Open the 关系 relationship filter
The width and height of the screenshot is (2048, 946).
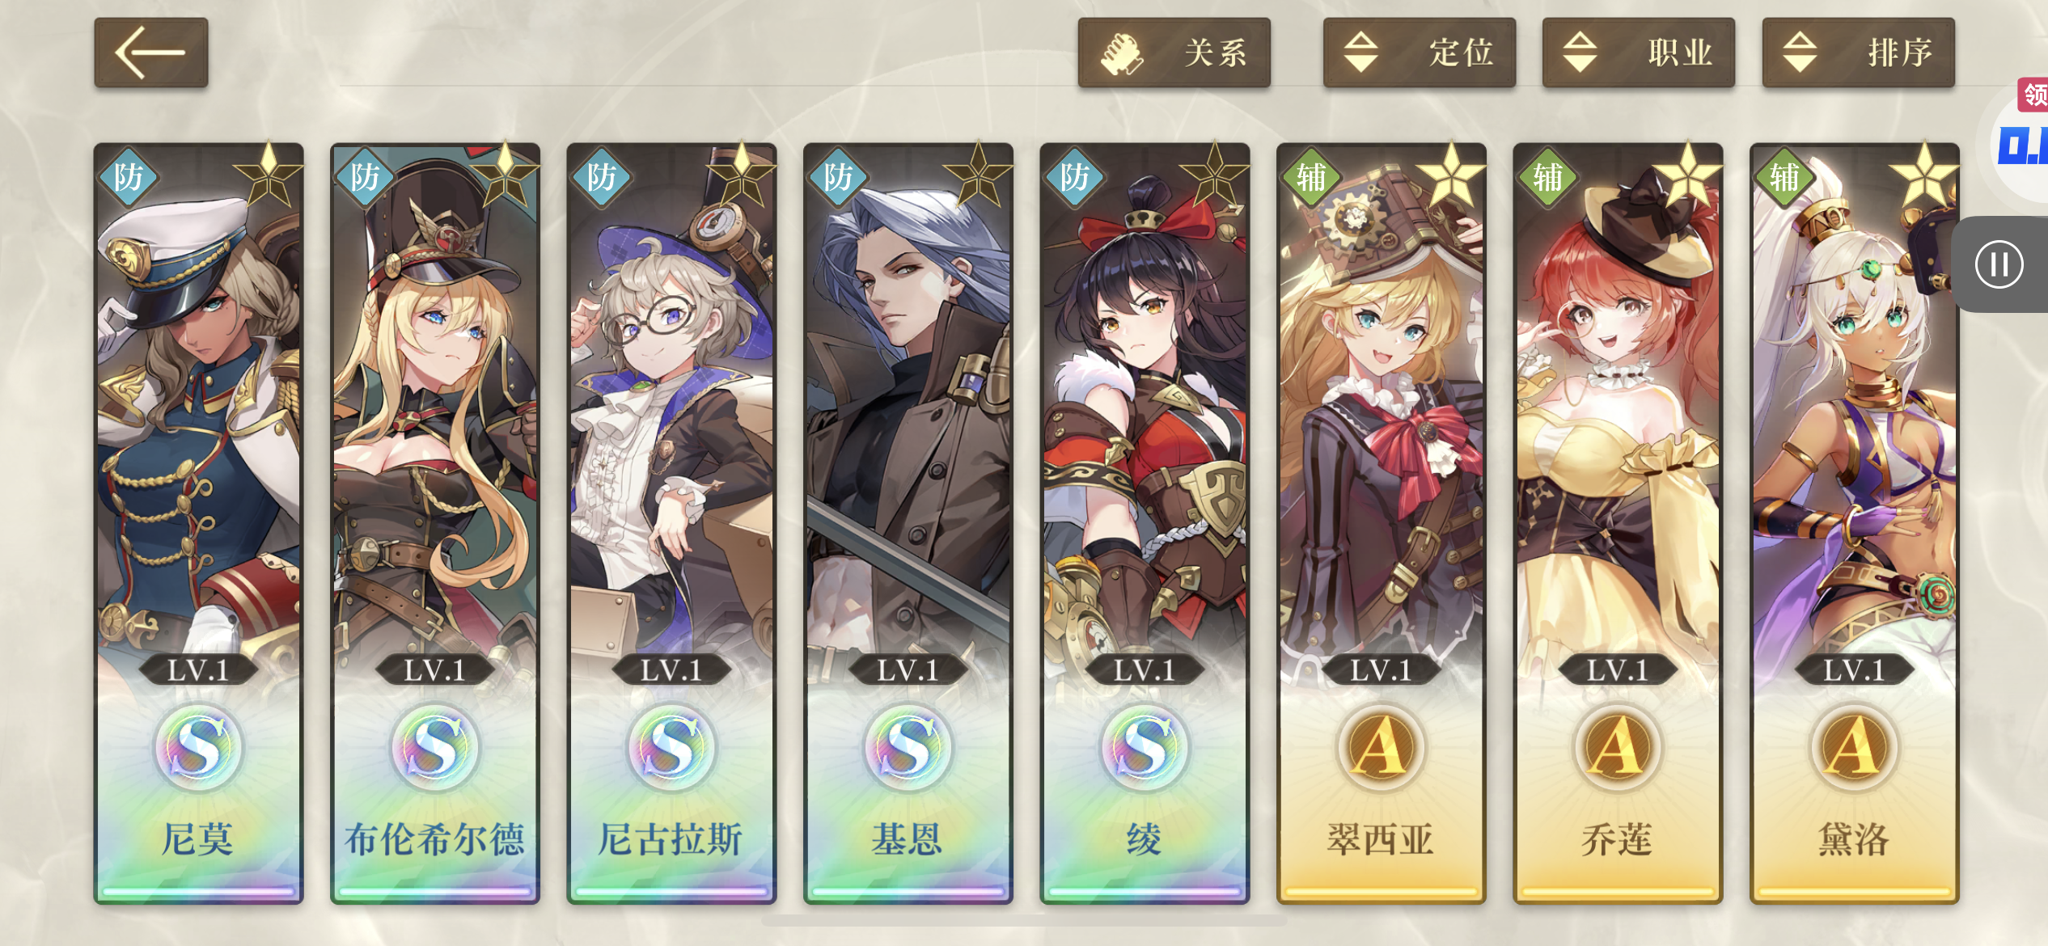[1174, 53]
